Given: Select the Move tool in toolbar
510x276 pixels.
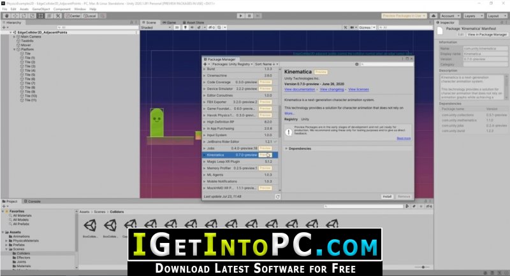Looking at the screenshot, I should tap(15, 15).
